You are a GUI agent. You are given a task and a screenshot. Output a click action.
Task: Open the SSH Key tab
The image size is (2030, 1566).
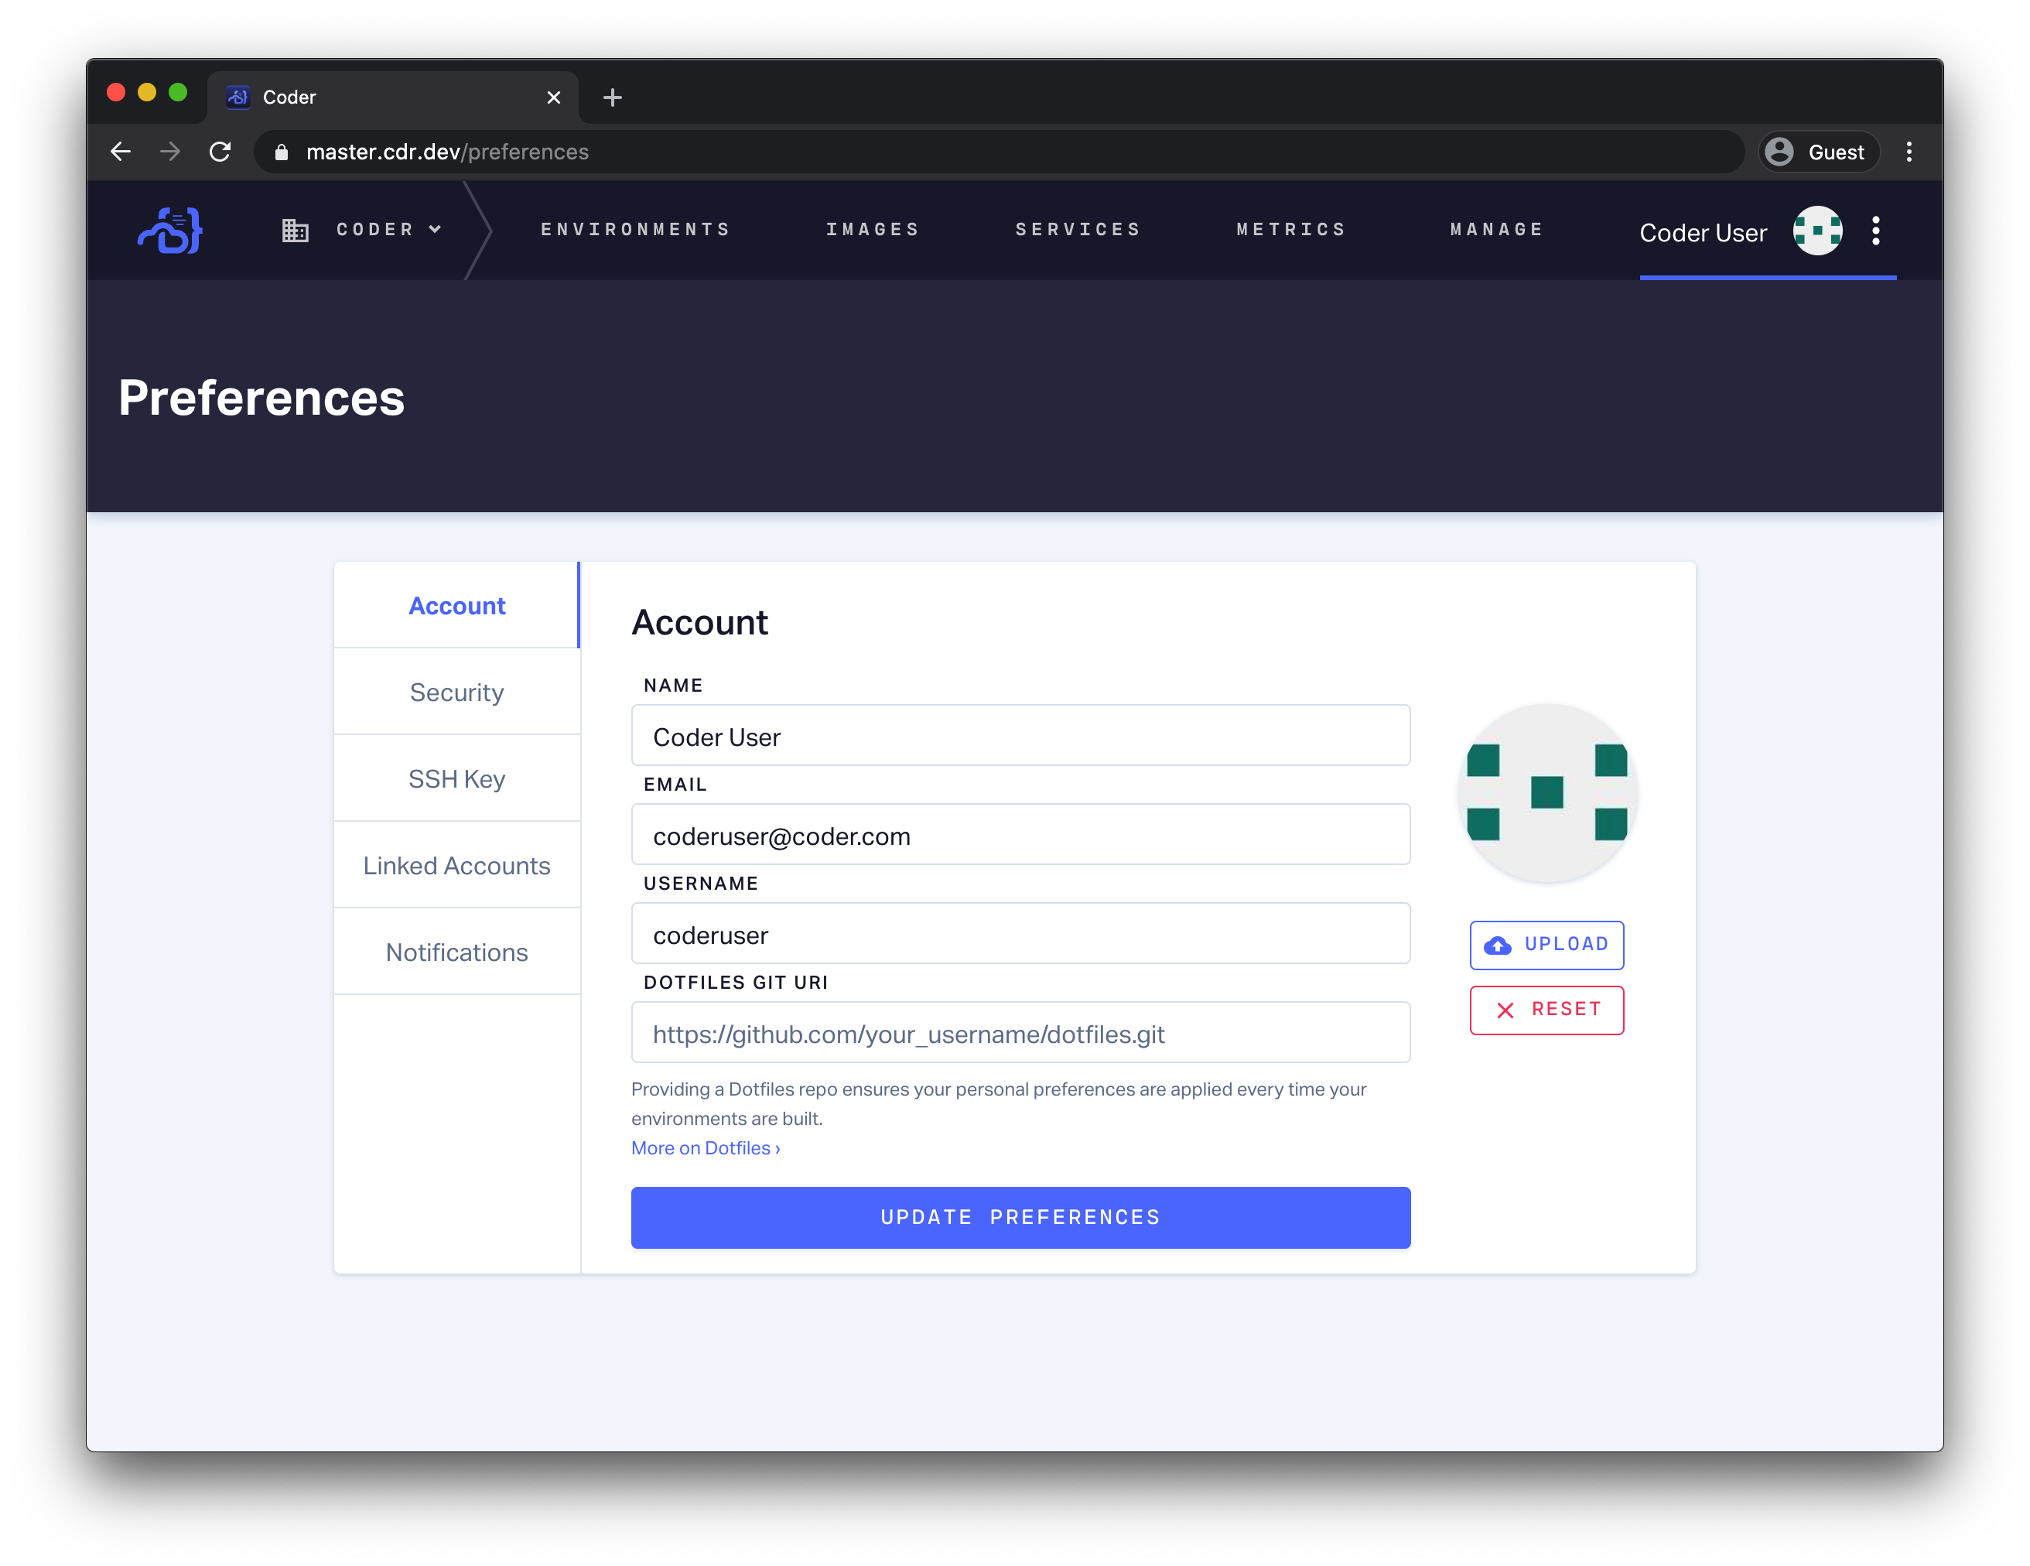pos(456,779)
